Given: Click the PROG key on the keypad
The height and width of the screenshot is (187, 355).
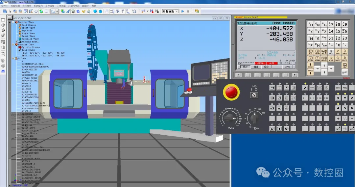Looking at the screenshot, I should tap(317, 52).
